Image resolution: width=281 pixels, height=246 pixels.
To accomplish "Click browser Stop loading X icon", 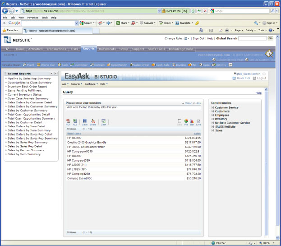I will click(205, 11).
